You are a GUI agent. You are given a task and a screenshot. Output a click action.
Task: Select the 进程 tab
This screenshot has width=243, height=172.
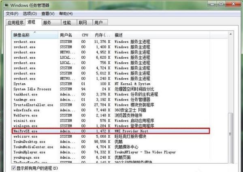pyautogui.click(x=33, y=22)
